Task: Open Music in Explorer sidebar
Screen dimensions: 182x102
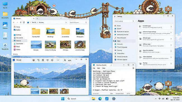Action: point(18,47)
